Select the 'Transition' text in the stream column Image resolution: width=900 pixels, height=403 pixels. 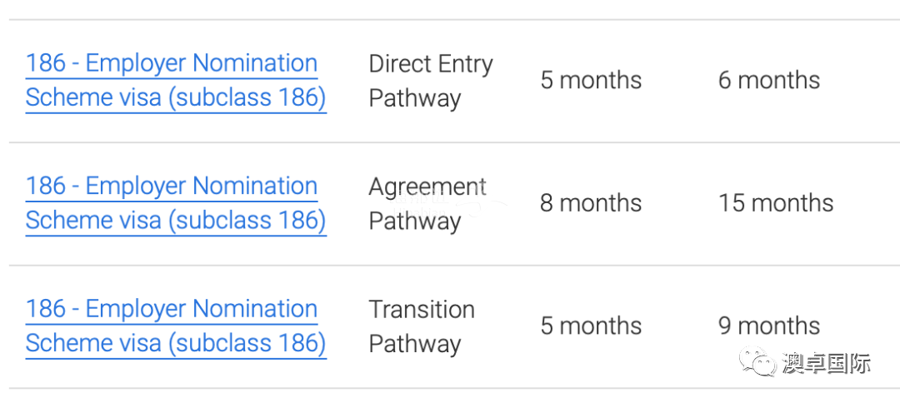pos(422,310)
